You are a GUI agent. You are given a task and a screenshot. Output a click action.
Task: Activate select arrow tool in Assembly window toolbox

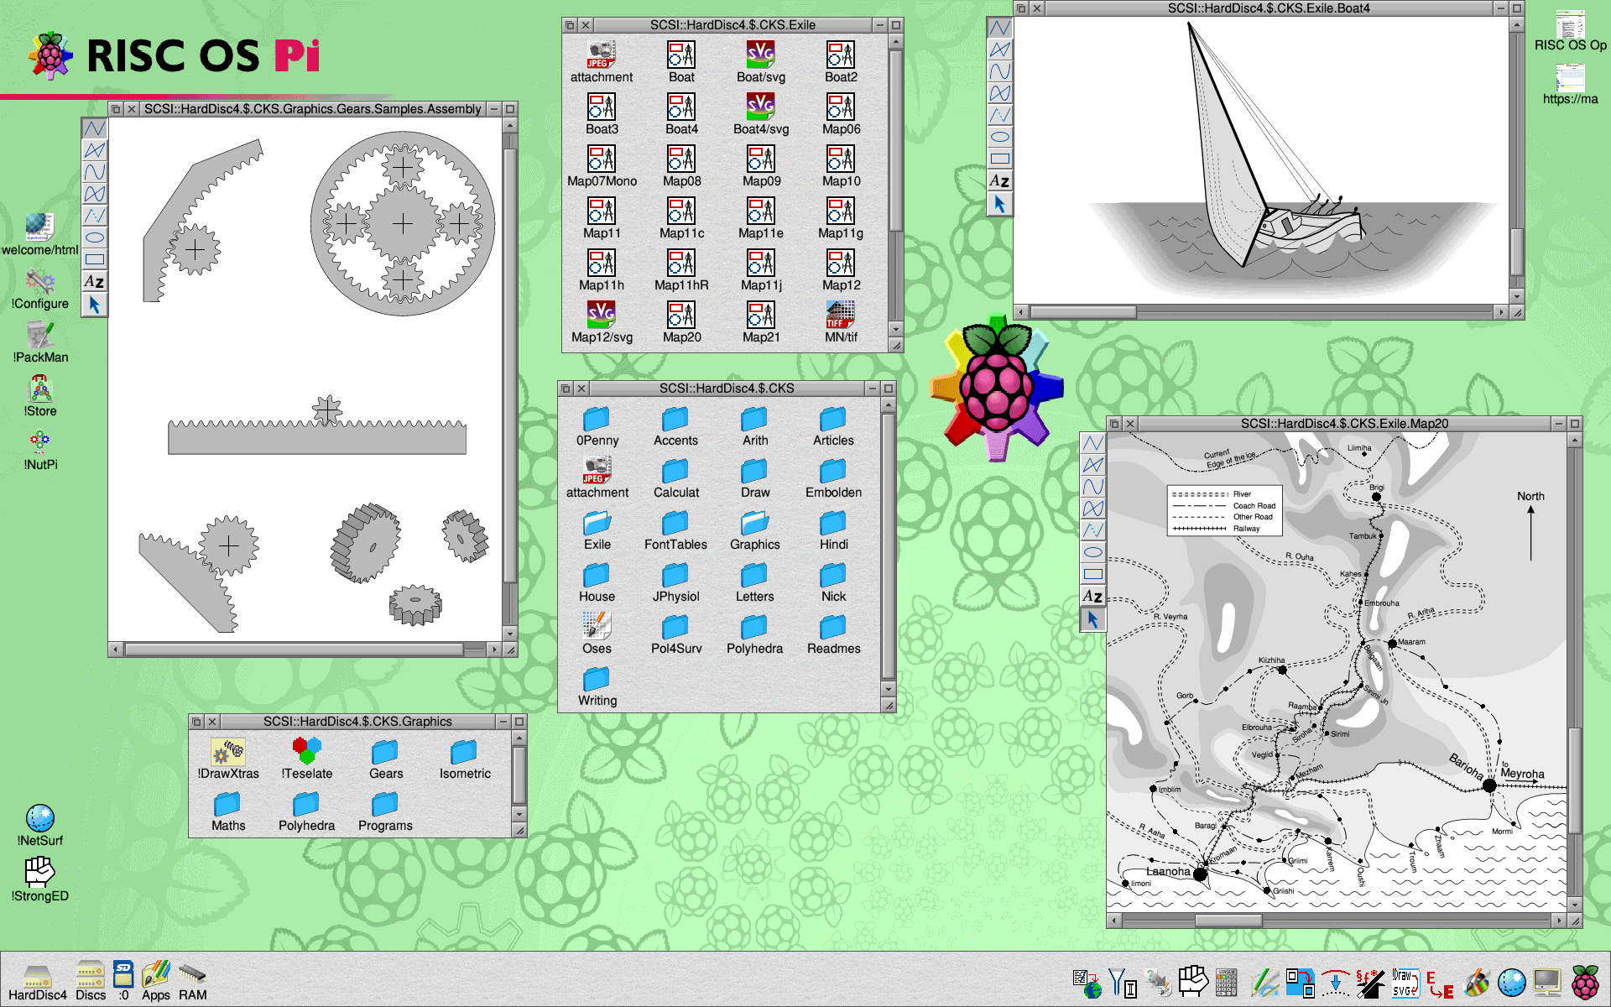coord(94,304)
